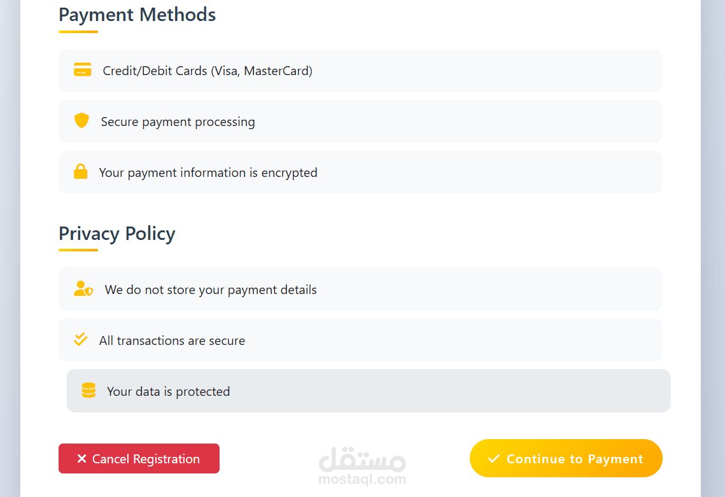The width and height of the screenshot is (725, 497).
Task: Click the highlighted Your data is protected row
Action: tap(369, 391)
